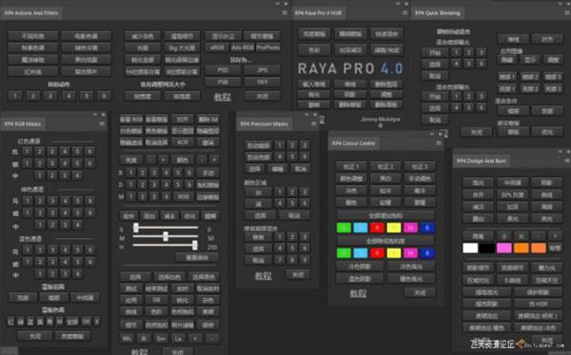Open the 教程 tutorial link in Colour Centre
Viewport: 571px width, 355px height.
[358, 293]
